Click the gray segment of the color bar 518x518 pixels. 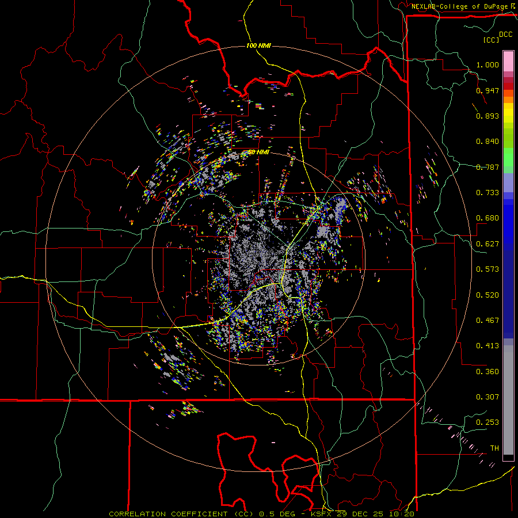click(x=508, y=400)
